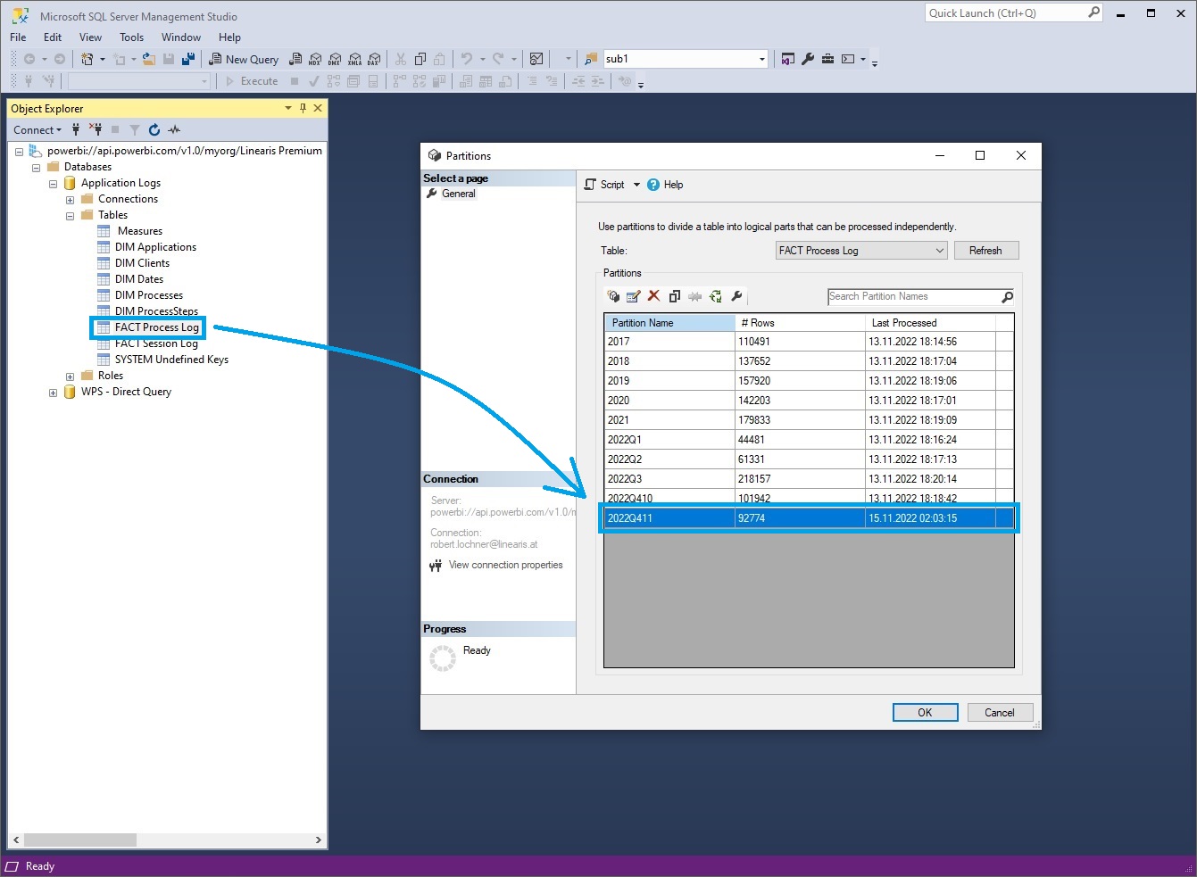The image size is (1197, 877).
Task: Refresh the Object Explorer tree
Action: point(154,129)
